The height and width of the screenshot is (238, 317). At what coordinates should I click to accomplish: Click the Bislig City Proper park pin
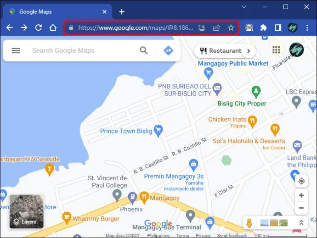[x=256, y=92]
